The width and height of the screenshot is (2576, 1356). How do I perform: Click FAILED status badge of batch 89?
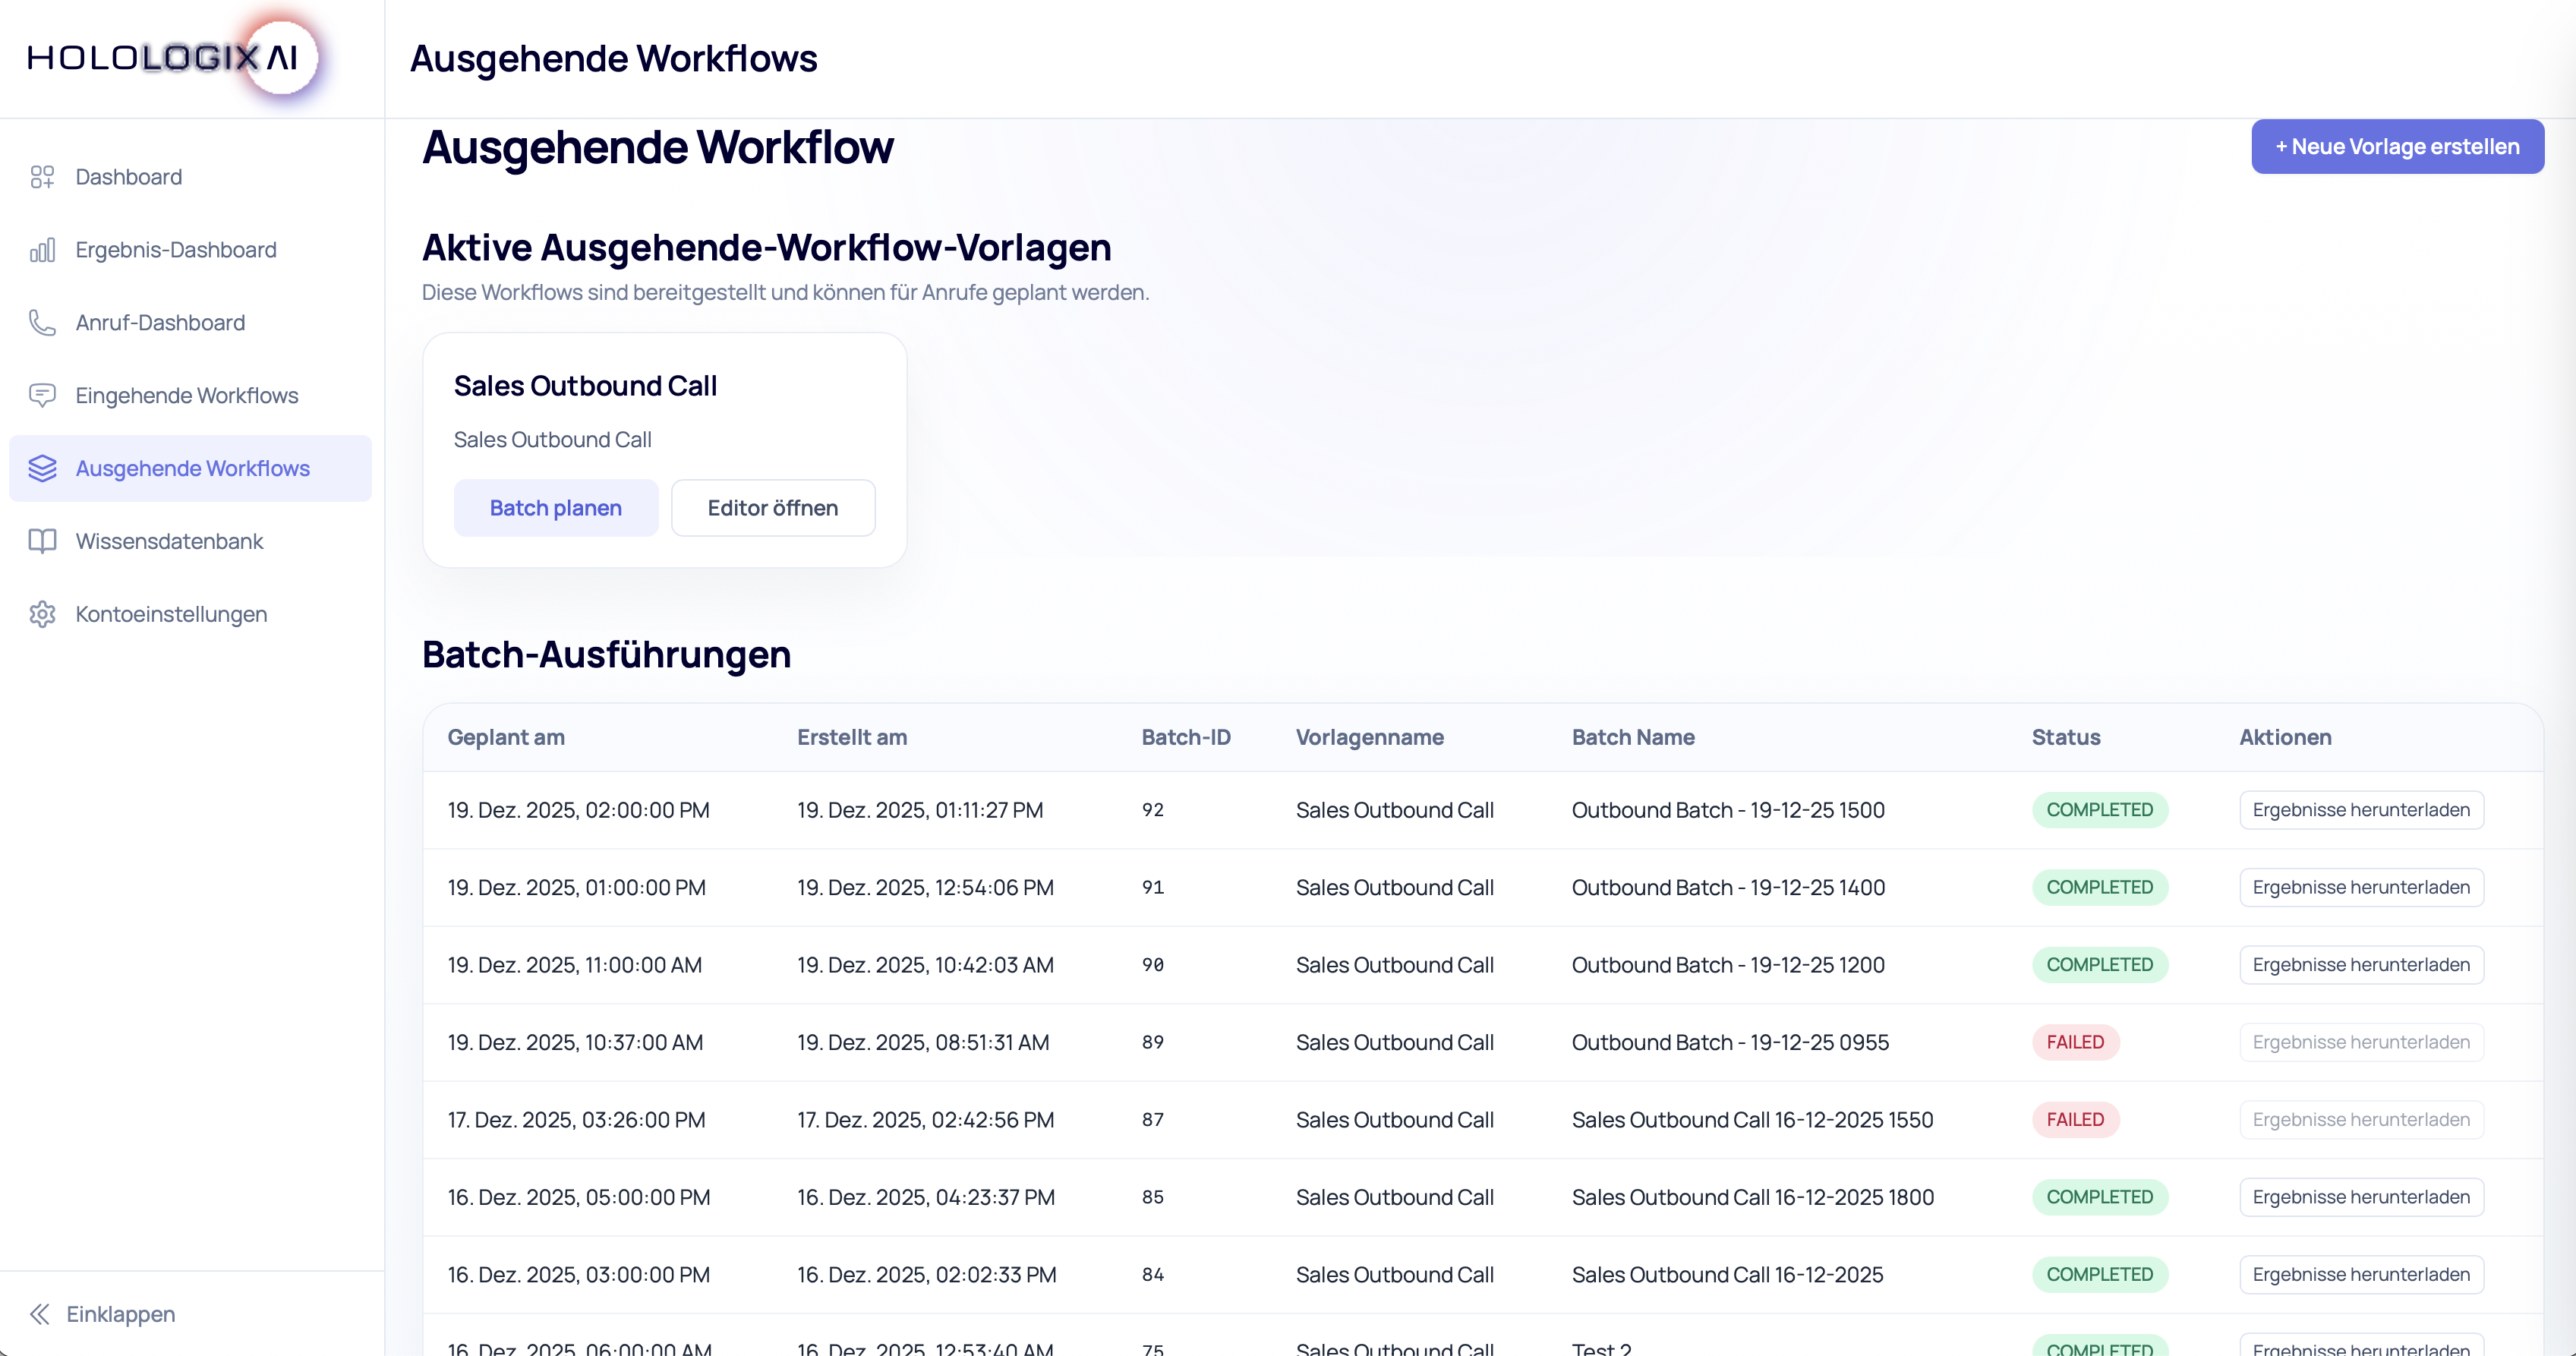click(2074, 1042)
